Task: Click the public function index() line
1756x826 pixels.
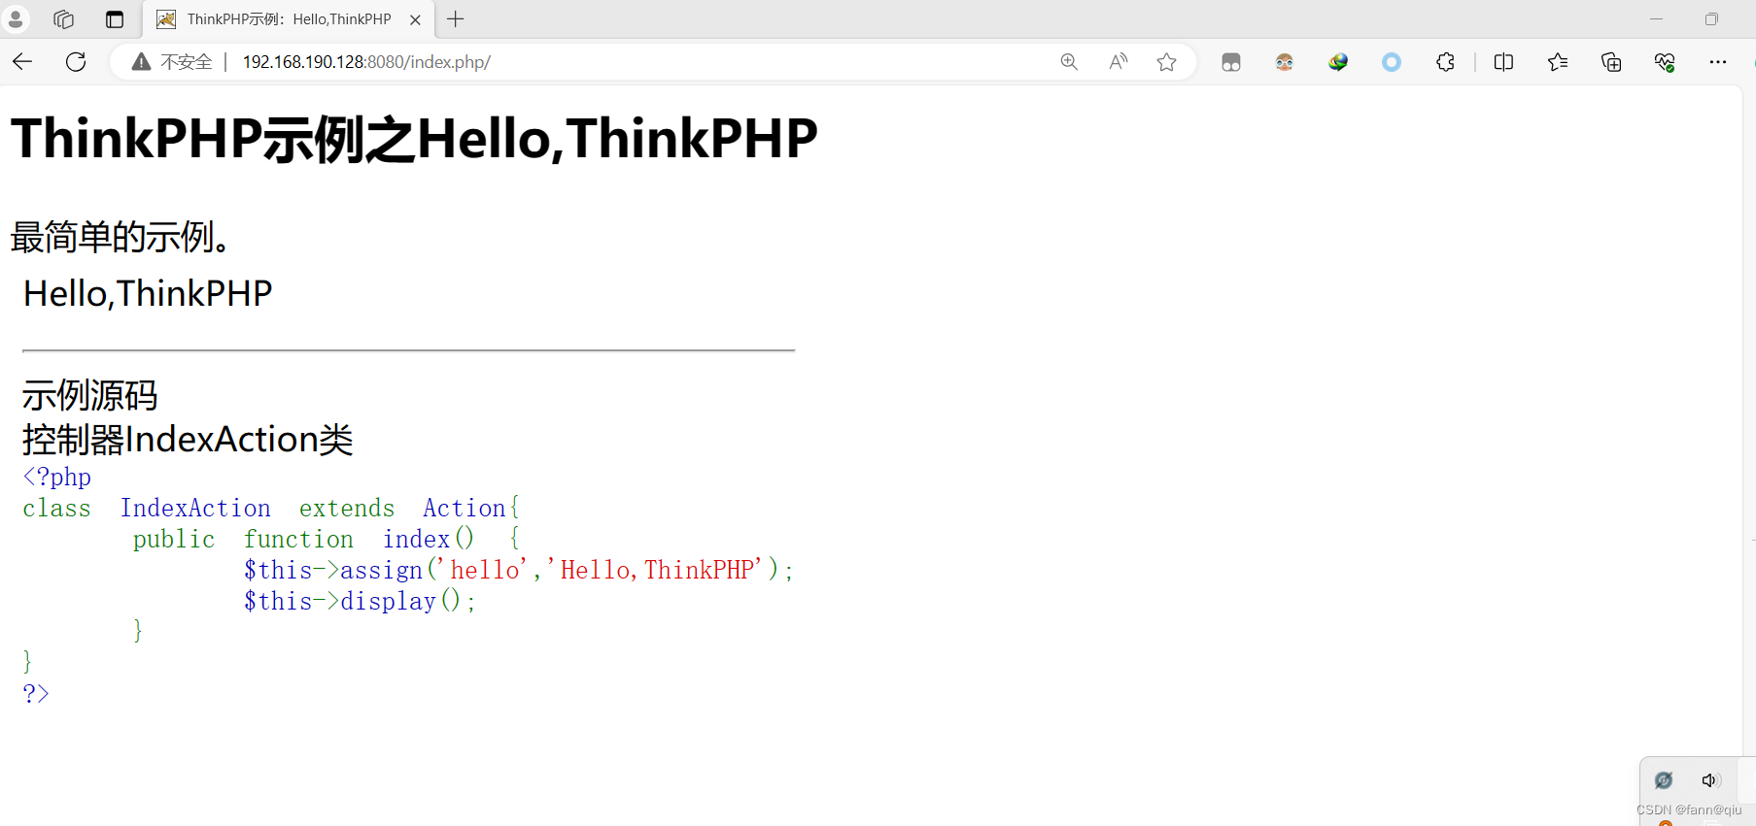Action: pyautogui.click(x=327, y=539)
